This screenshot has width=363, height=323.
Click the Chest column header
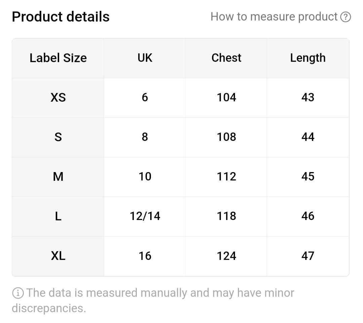[x=226, y=58]
